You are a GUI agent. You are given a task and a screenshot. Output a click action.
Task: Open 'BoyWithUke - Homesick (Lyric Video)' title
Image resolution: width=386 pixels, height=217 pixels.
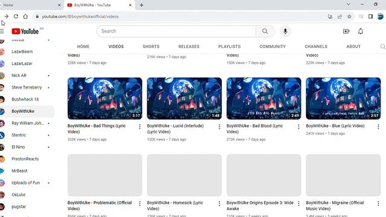(175, 206)
